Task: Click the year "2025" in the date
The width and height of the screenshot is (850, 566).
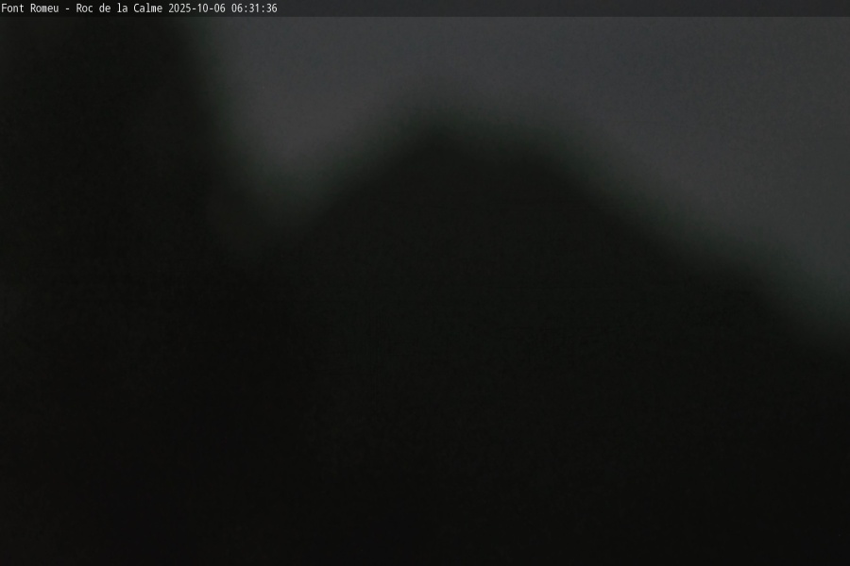Action: tap(179, 8)
